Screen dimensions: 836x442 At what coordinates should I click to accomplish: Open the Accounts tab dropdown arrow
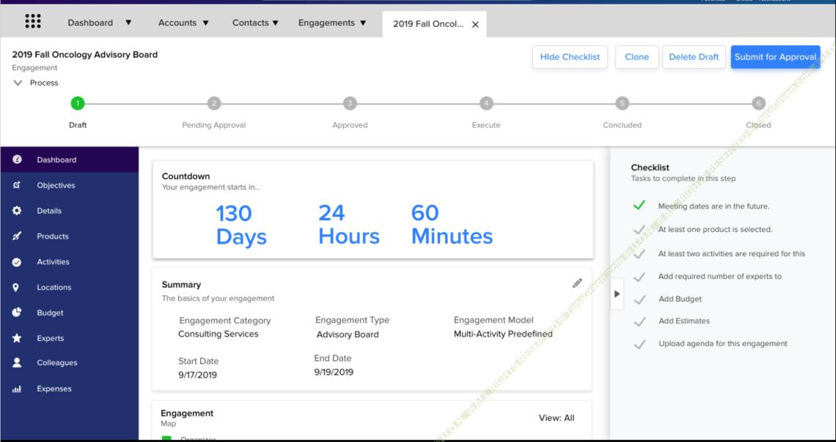tap(206, 23)
